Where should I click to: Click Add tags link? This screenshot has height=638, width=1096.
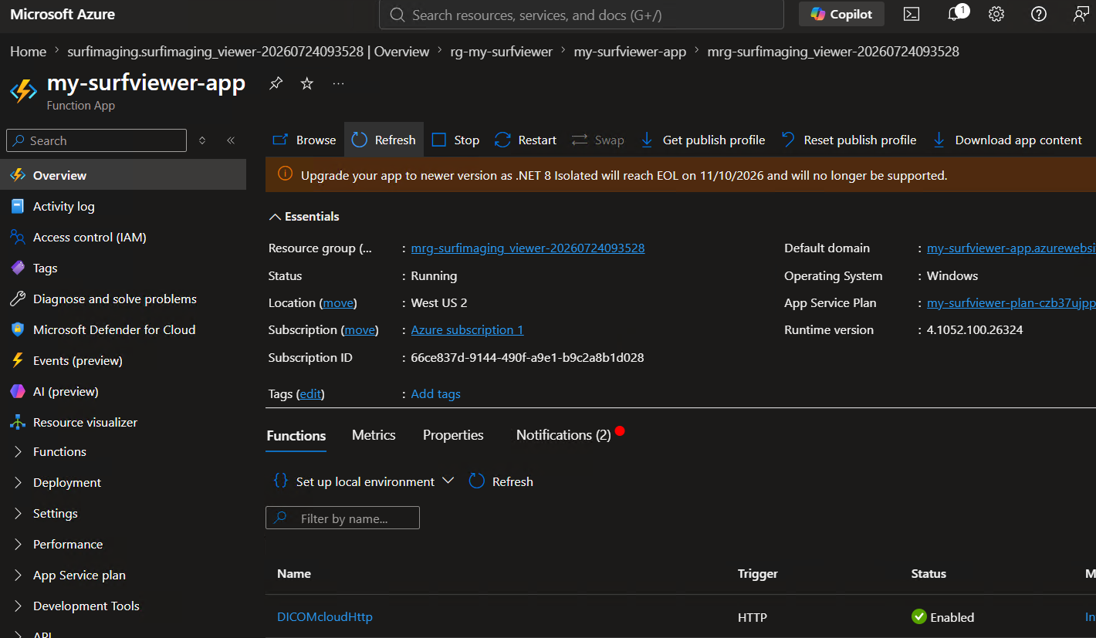[435, 394]
